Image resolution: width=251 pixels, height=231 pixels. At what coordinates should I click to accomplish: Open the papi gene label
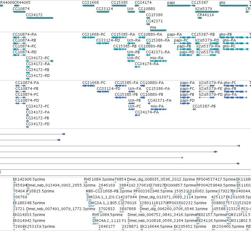point(171,3)
